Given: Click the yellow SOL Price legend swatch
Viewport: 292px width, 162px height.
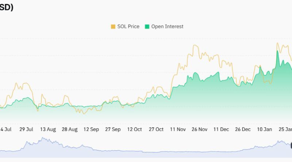Looking at the screenshot, I should click(113, 27).
